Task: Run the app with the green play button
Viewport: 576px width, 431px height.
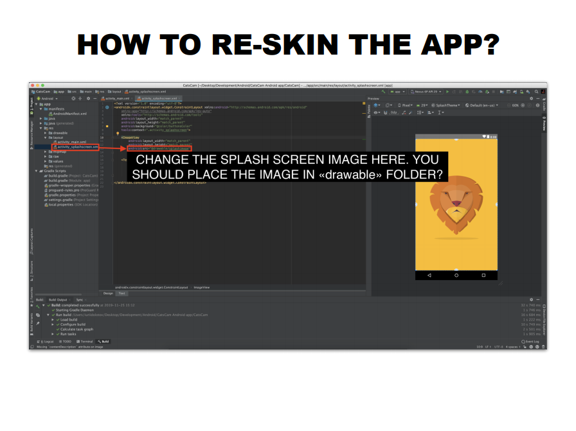Action: click(x=447, y=92)
